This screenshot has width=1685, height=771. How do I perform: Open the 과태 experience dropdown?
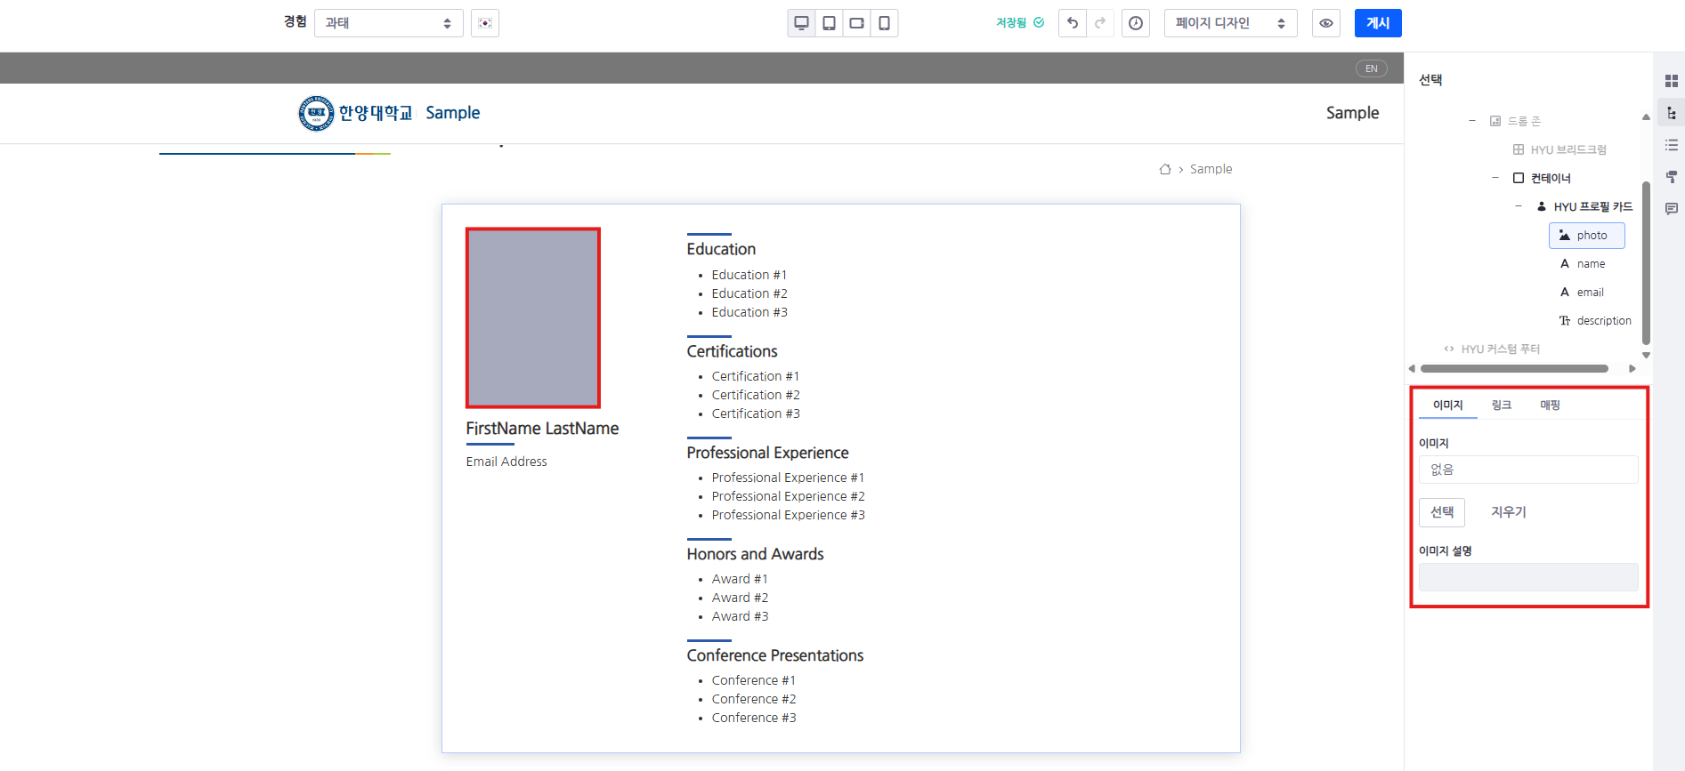click(388, 23)
